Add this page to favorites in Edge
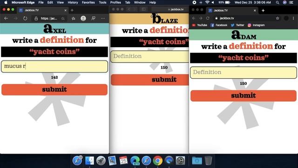The height and width of the screenshot is (168, 298). [x=63, y=19]
